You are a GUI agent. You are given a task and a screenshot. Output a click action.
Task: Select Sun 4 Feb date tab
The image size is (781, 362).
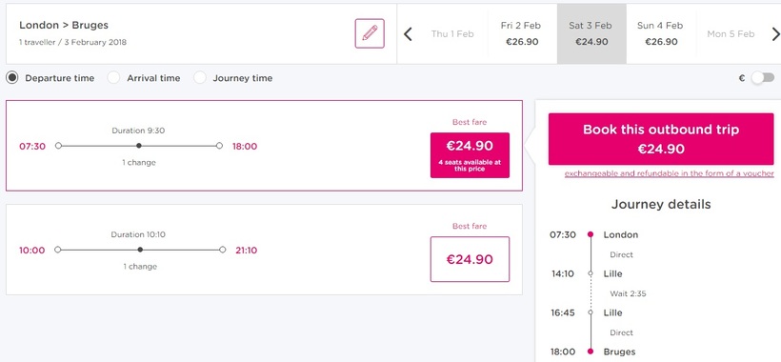(x=660, y=34)
